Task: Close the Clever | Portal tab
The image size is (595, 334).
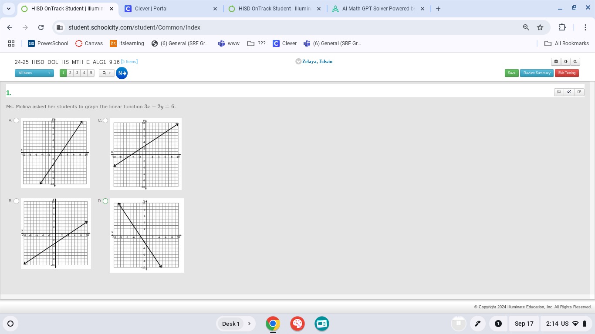Action: point(215,9)
